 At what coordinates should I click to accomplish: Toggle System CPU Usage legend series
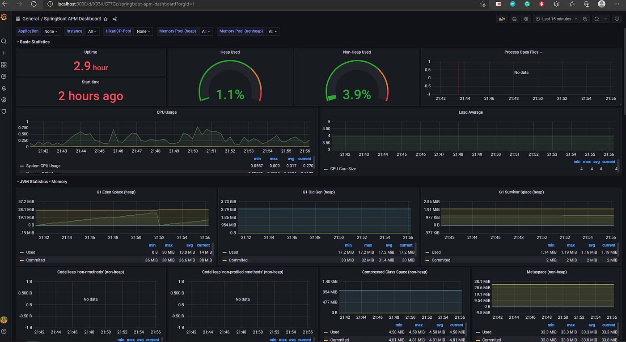coord(43,166)
